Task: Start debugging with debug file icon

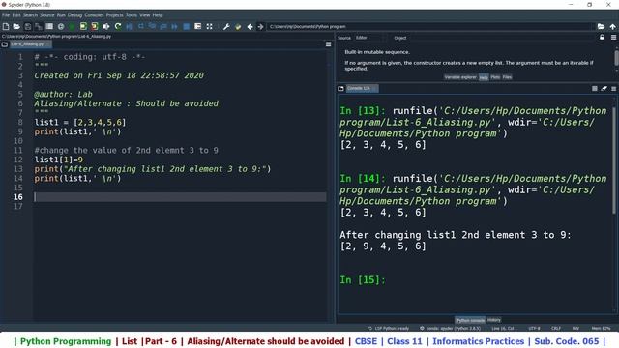Action: [x=129, y=26]
